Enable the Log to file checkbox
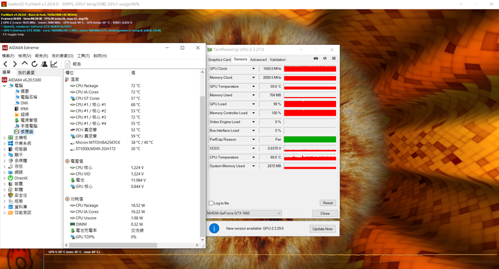The width and height of the screenshot is (499, 269). tap(211, 203)
